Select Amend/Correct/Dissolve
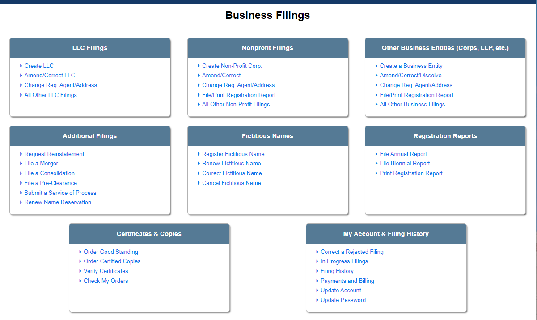The width and height of the screenshot is (537, 320). click(x=410, y=75)
